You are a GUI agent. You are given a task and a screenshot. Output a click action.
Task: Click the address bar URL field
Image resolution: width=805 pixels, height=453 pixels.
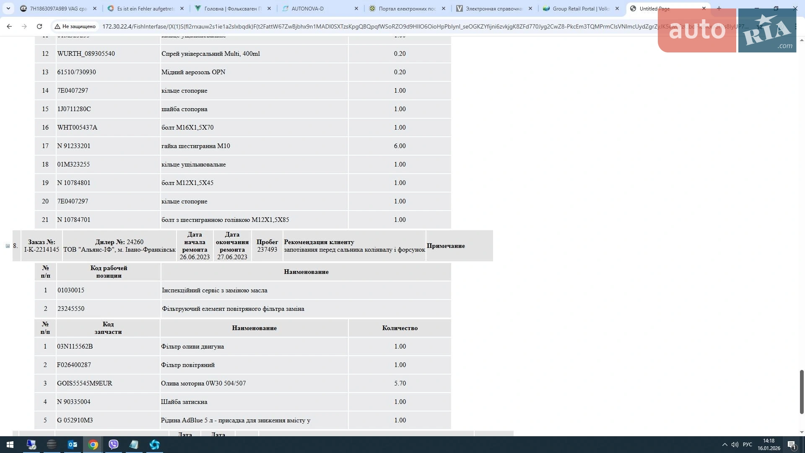[x=423, y=26]
